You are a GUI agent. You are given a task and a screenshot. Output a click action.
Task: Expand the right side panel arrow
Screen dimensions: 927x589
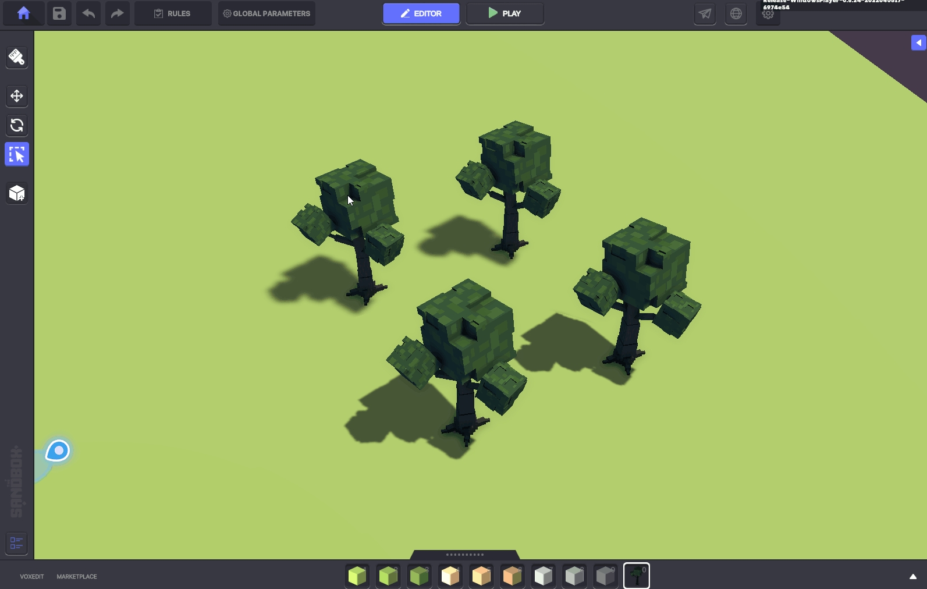pos(918,42)
